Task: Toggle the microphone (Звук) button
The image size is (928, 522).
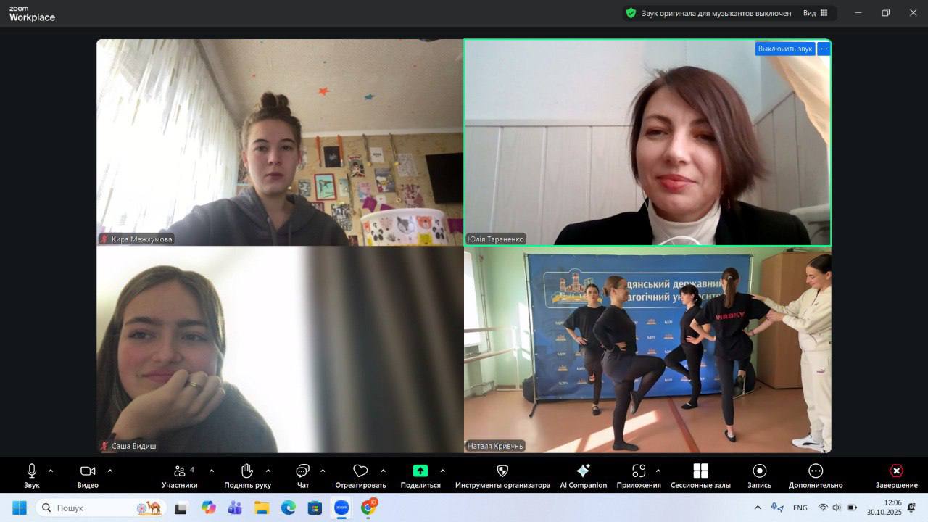Action: pos(31,476)
